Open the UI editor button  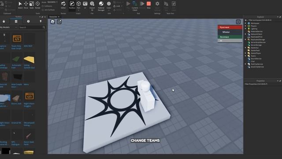(85, 5)
